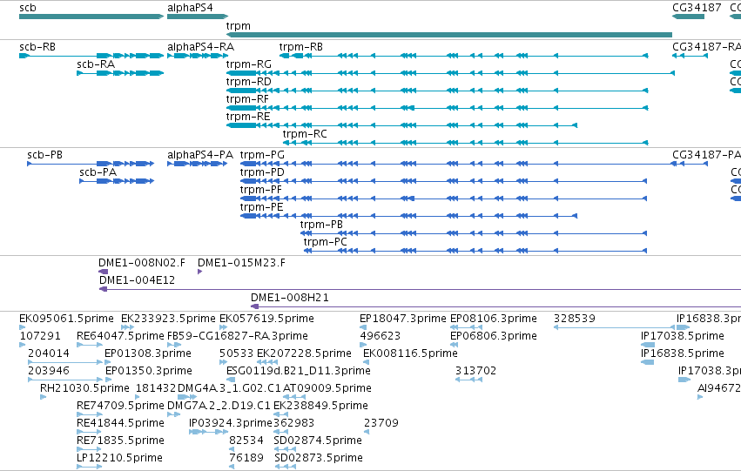Click EST LP12210.5prime

[x=119, y=458]
